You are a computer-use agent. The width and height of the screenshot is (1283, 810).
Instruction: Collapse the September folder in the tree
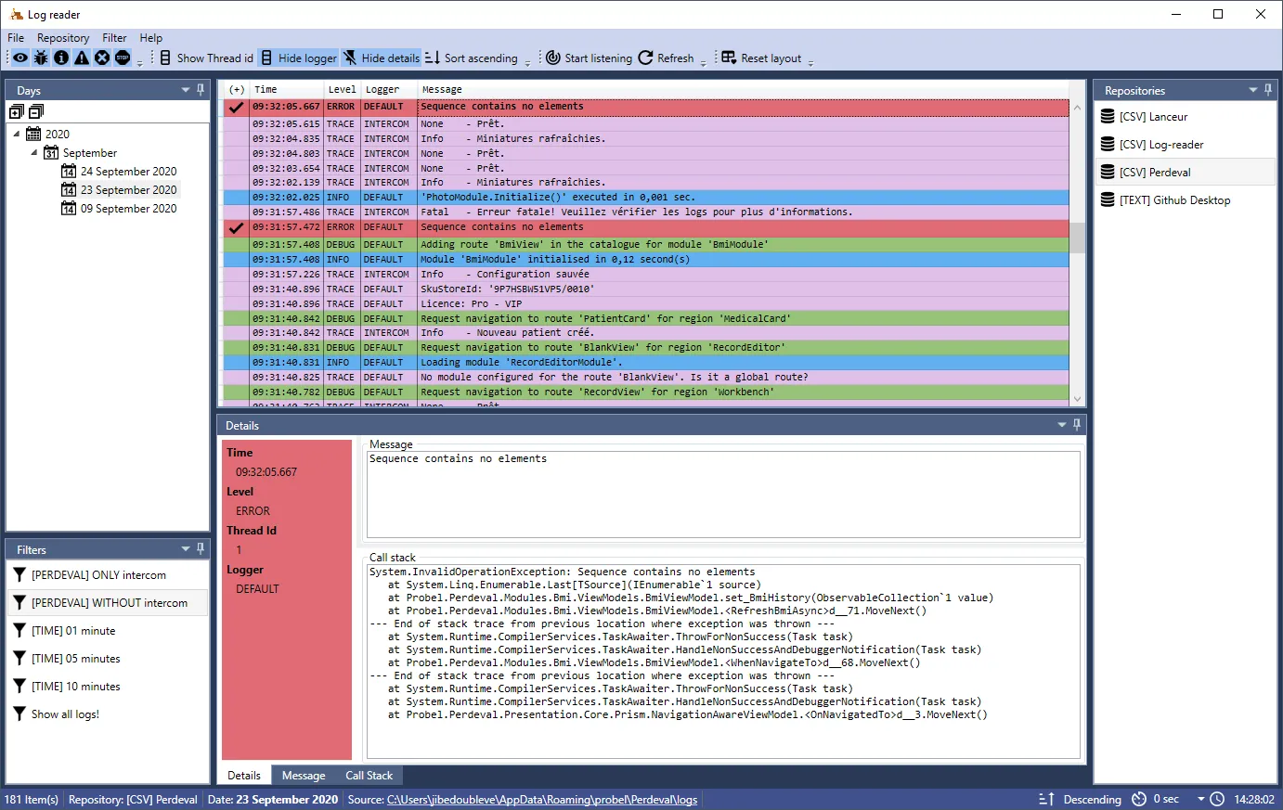(35, 152)
